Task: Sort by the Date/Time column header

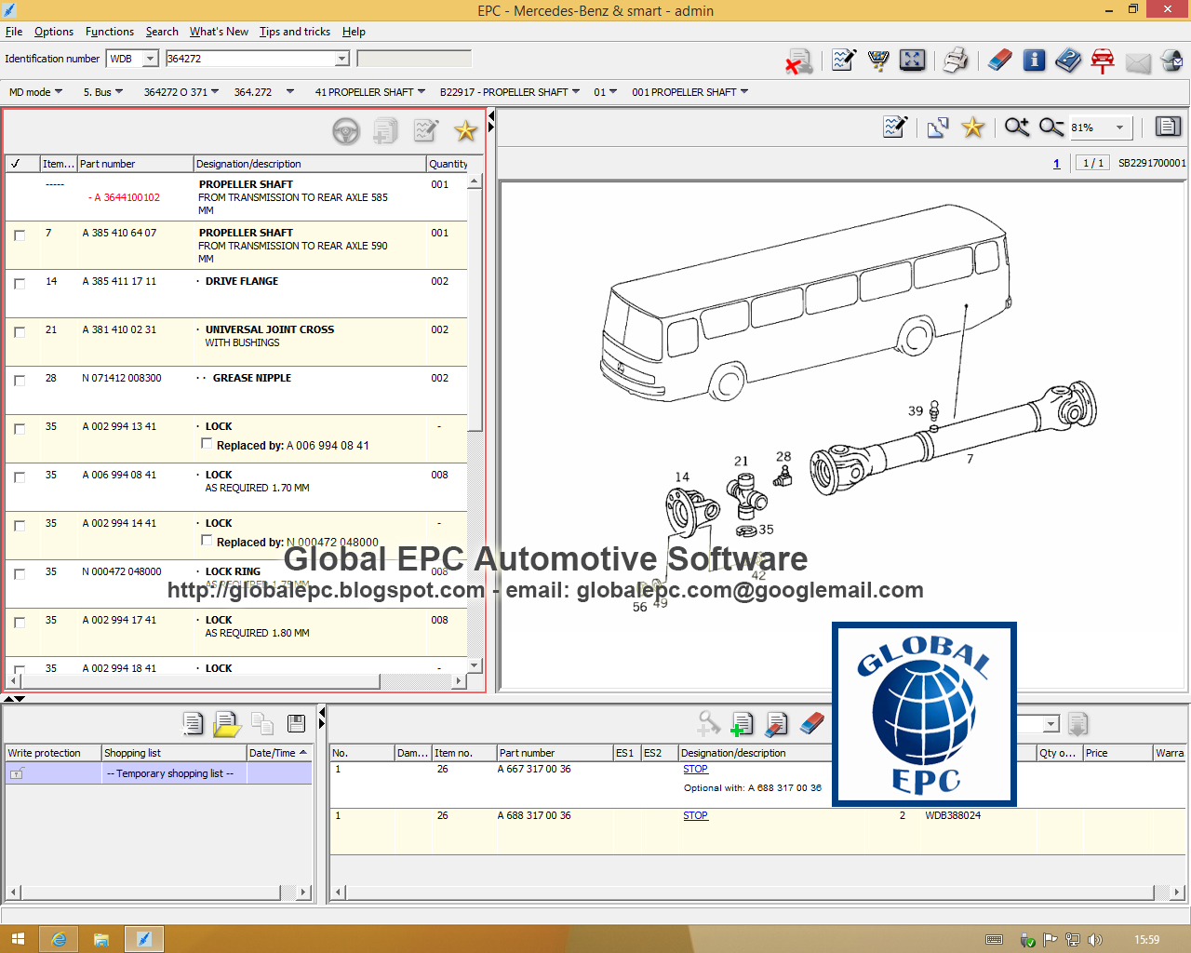Action: 279,753
